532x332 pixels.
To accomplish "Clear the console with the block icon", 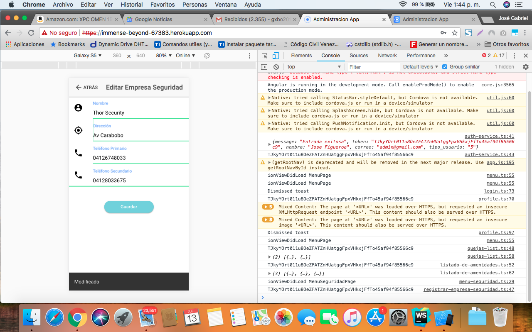I will click(x=276, y=67).
